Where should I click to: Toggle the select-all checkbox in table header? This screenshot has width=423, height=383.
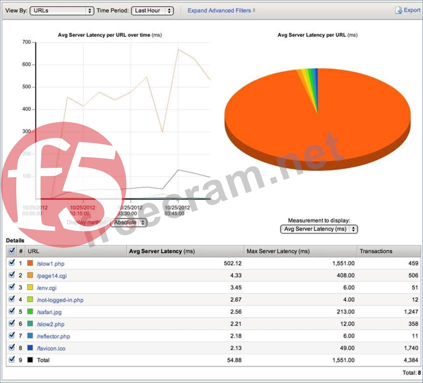click(x=12, y=251)
